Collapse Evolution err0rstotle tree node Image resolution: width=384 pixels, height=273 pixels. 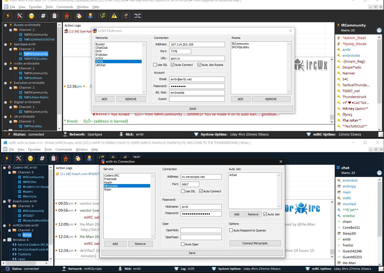pyautogui.click(x=5, y=83)
